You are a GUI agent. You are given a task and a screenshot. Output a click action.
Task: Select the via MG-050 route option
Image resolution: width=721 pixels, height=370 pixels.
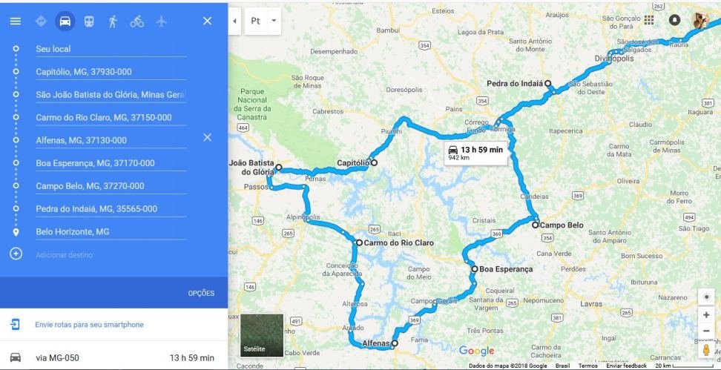point(113,357)
